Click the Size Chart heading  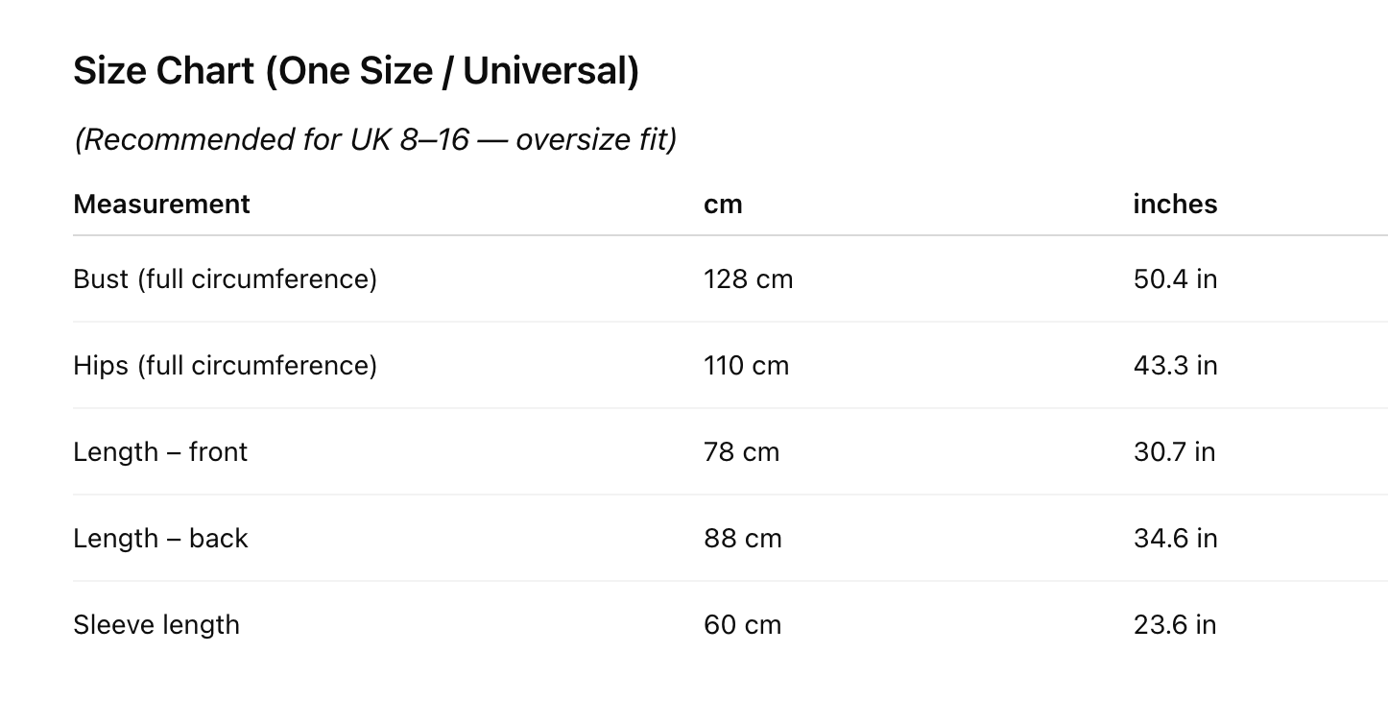(x=355, y=71)
